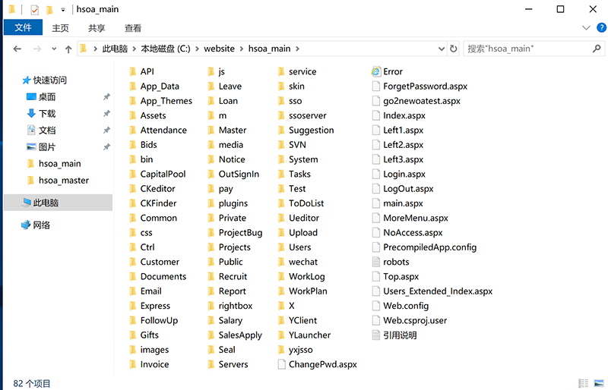Go up one folder level
This screenshot has width=608, height=390.
68,49
